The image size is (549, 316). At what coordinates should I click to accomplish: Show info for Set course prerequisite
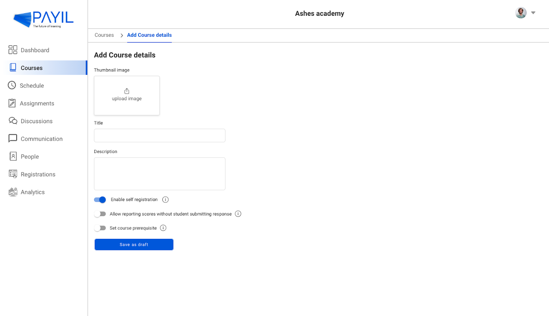pyautogui.click(x=163, y=228)
